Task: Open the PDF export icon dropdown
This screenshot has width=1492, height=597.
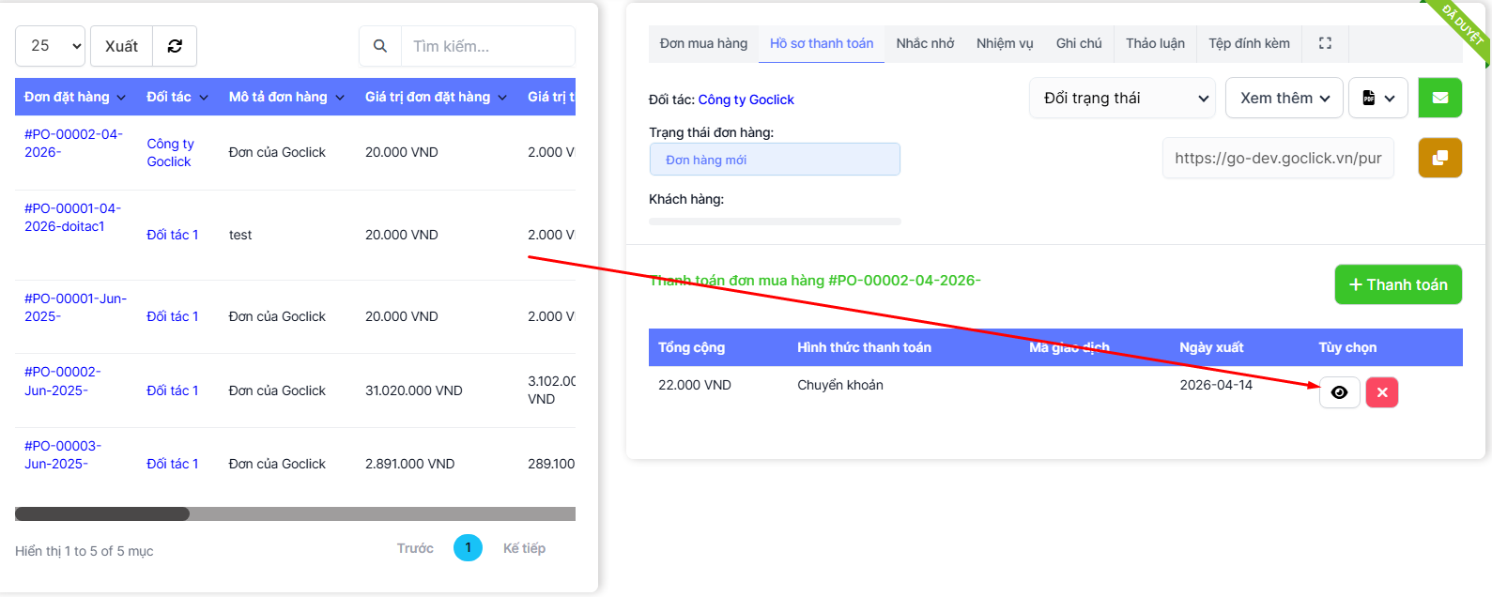Action: click(x=1377, y=98)
